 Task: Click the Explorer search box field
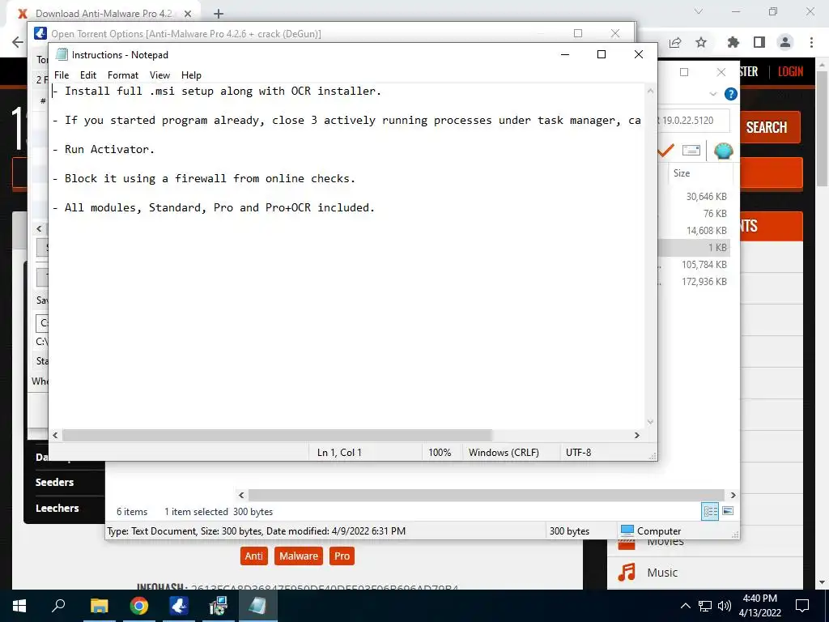tap(694, 121)
